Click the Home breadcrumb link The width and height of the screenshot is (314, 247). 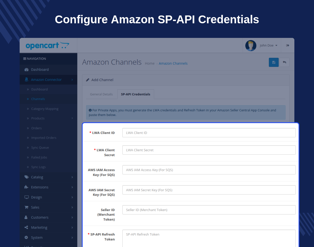click(150, 63)
